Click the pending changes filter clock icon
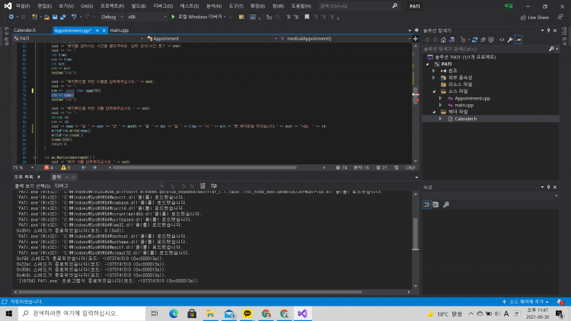 [x=463, y=40]
